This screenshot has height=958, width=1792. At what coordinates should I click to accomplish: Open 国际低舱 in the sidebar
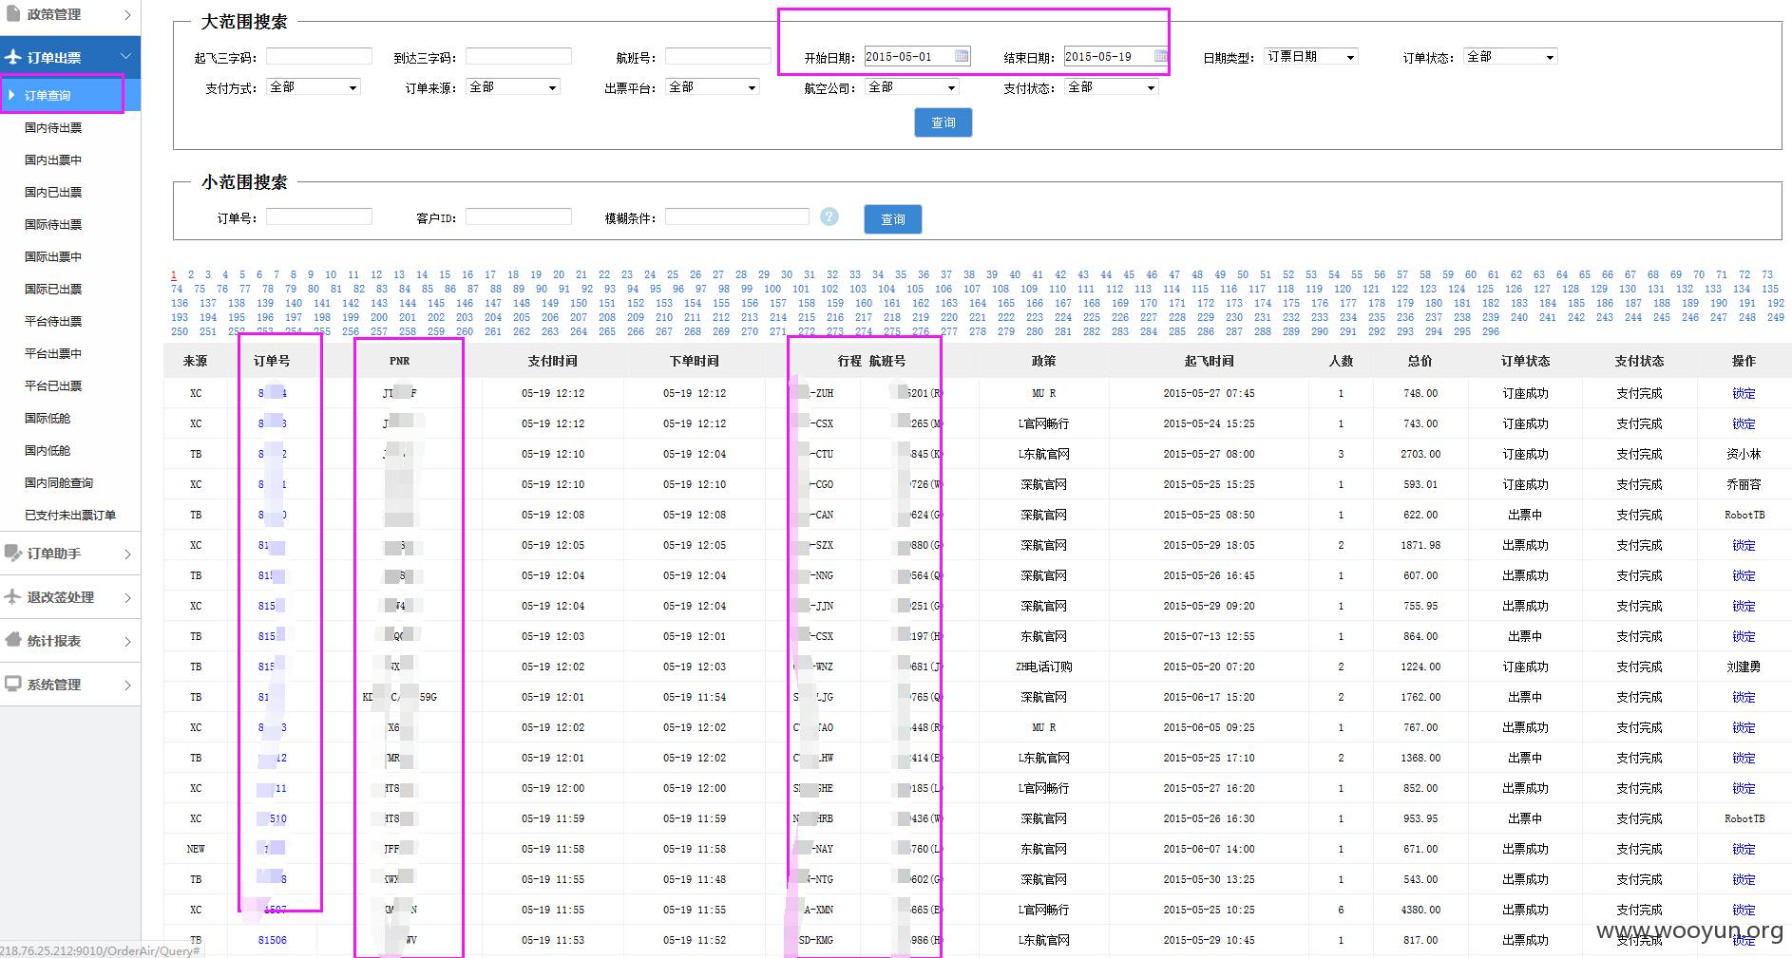pos(48,418)
